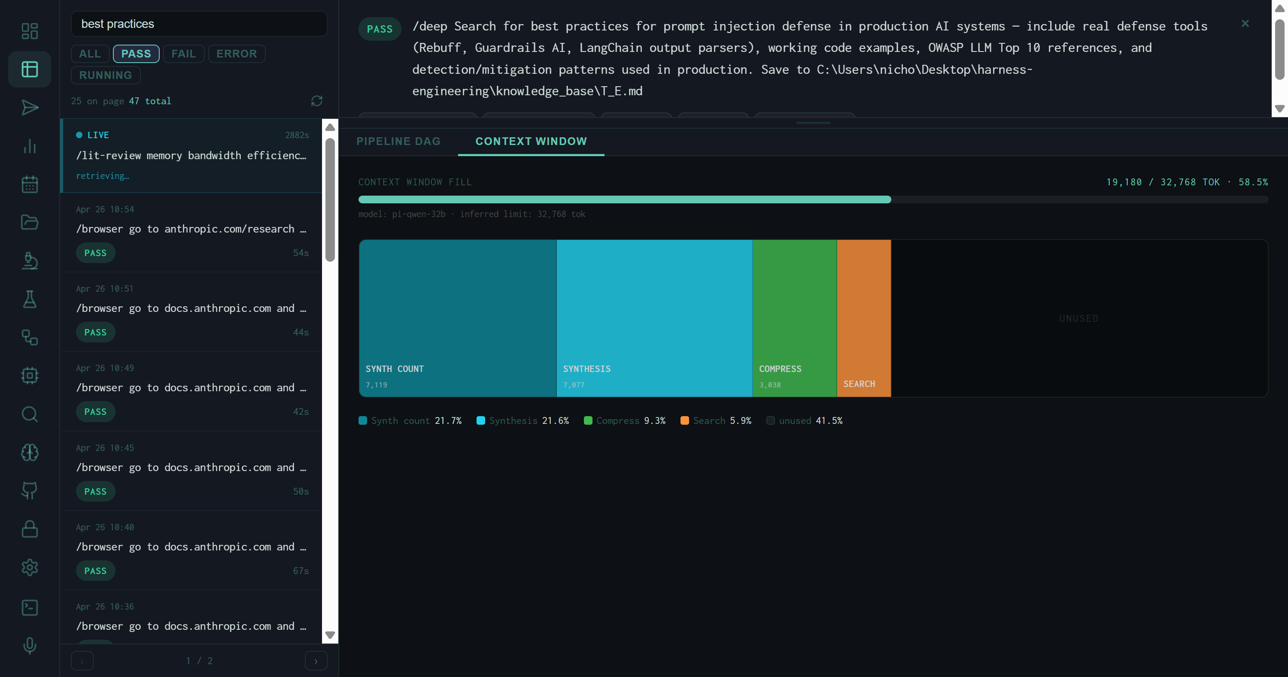This screenshot has width=1288, height=677.
Task: Focus the 'best practices' search field
Action: pos(199,24)
